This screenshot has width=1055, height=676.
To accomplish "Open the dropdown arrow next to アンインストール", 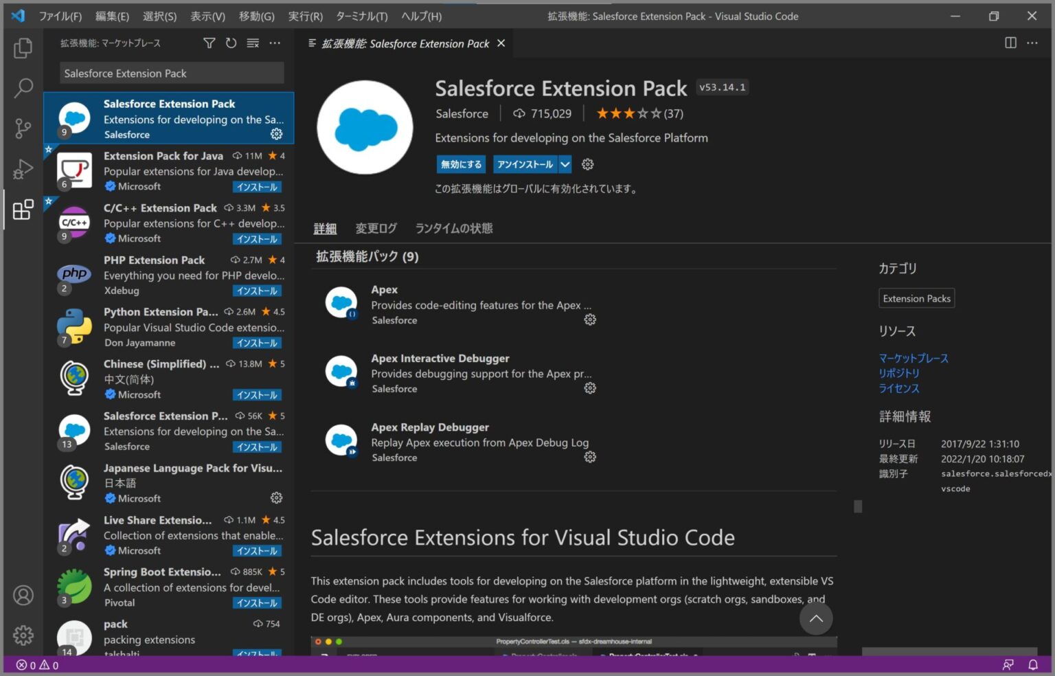I will click(565, 164).
